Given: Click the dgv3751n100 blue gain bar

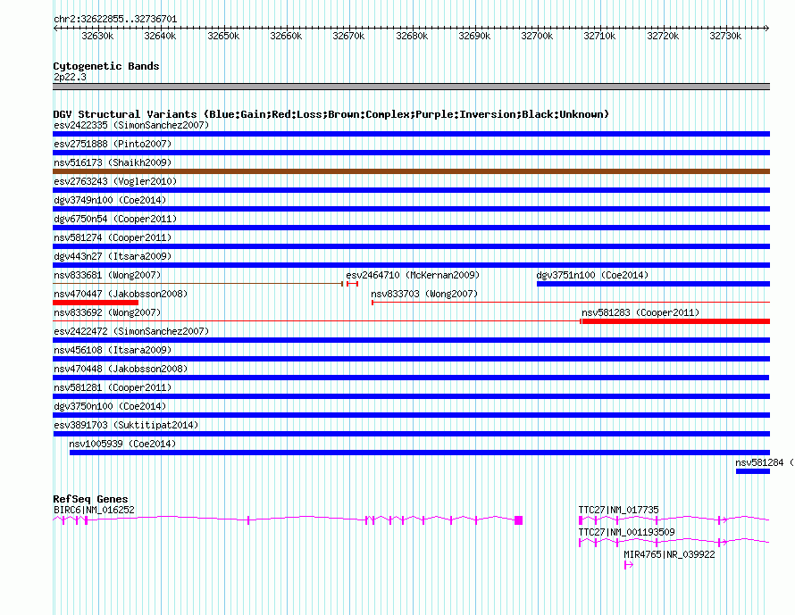Looking at the screenshot, I should [654, 284].
